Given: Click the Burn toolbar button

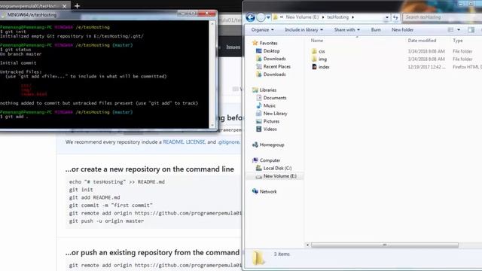Looking at the screenshot, I should coord(376,30).
